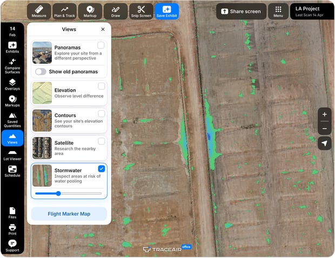Image resolution: width=335 pixels, height=258 pixels.
Task: Click the Stormwater thumbnail image
Action: point(42,175)
